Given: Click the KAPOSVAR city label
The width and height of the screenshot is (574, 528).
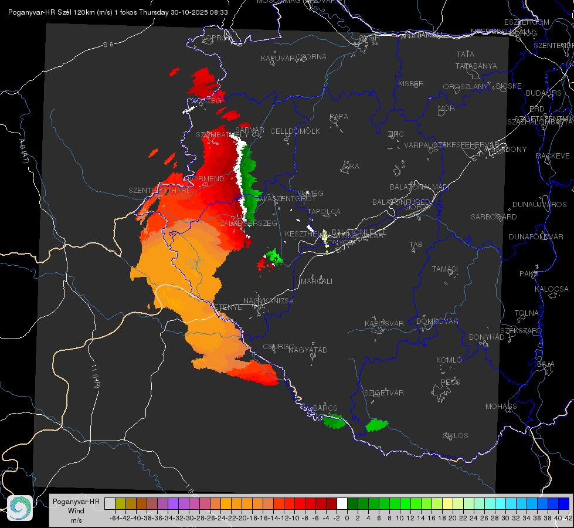Looking at the screenshot, I should pyautogui.click(x=384, y=323).
